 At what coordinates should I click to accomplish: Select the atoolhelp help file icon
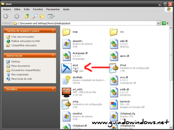click(x=66, y=80)
